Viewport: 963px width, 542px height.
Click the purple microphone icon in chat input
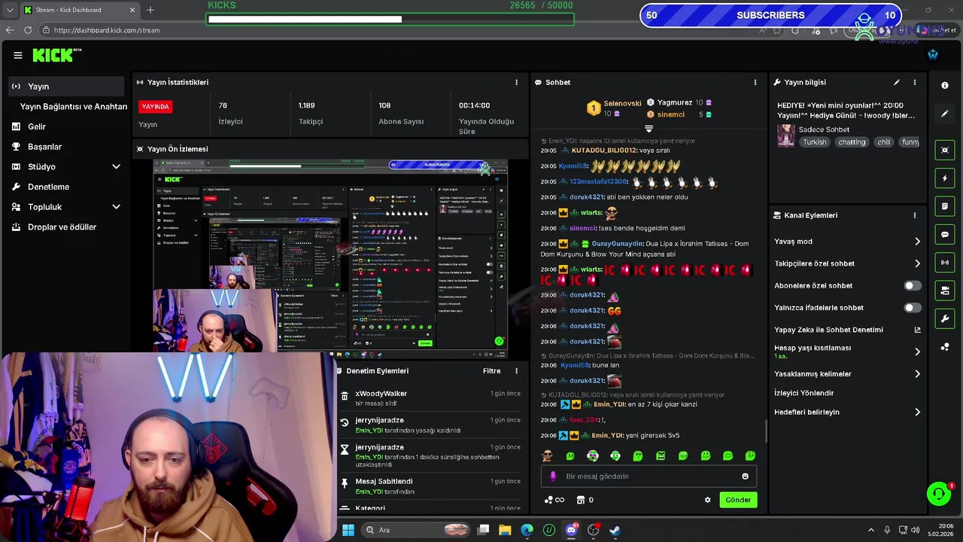(553, 477)
